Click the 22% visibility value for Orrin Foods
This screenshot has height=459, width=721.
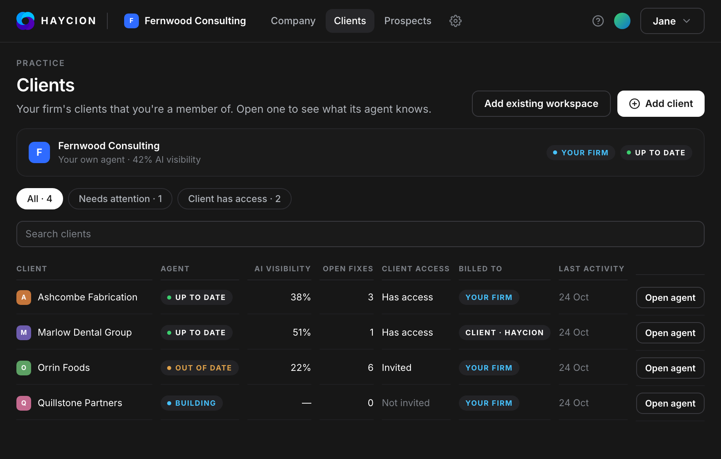pyautogui.click(x=301, y=368)
